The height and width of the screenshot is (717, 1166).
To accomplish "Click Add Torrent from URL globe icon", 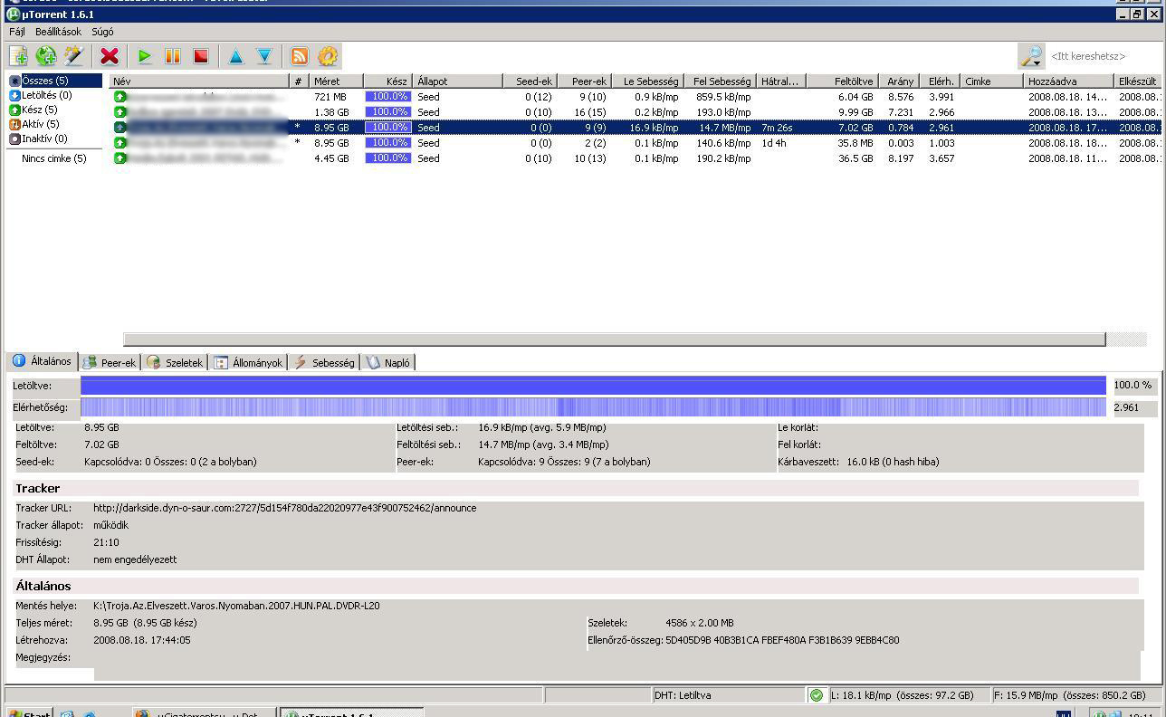I will pos(46,56).
